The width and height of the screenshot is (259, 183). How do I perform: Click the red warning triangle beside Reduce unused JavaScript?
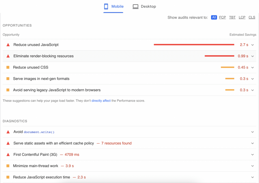(8, 45)
